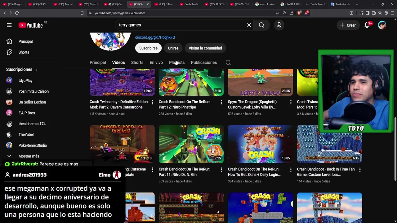Start voice search with microphone icon

[x=279, y=25]
